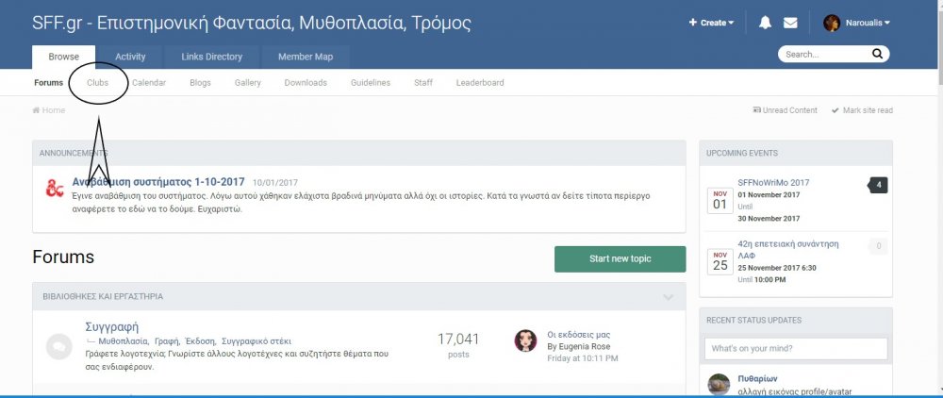Image resolution: width=943 pixels, height=398 pixels.
Task: Open the notifications bell icon
Action: pos(765,23)
